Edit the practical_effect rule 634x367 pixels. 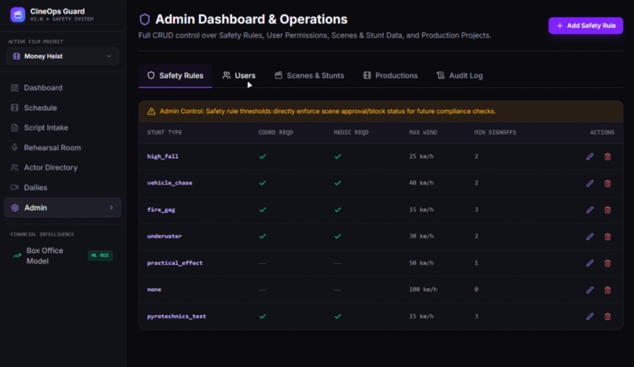tap(590, 263)
